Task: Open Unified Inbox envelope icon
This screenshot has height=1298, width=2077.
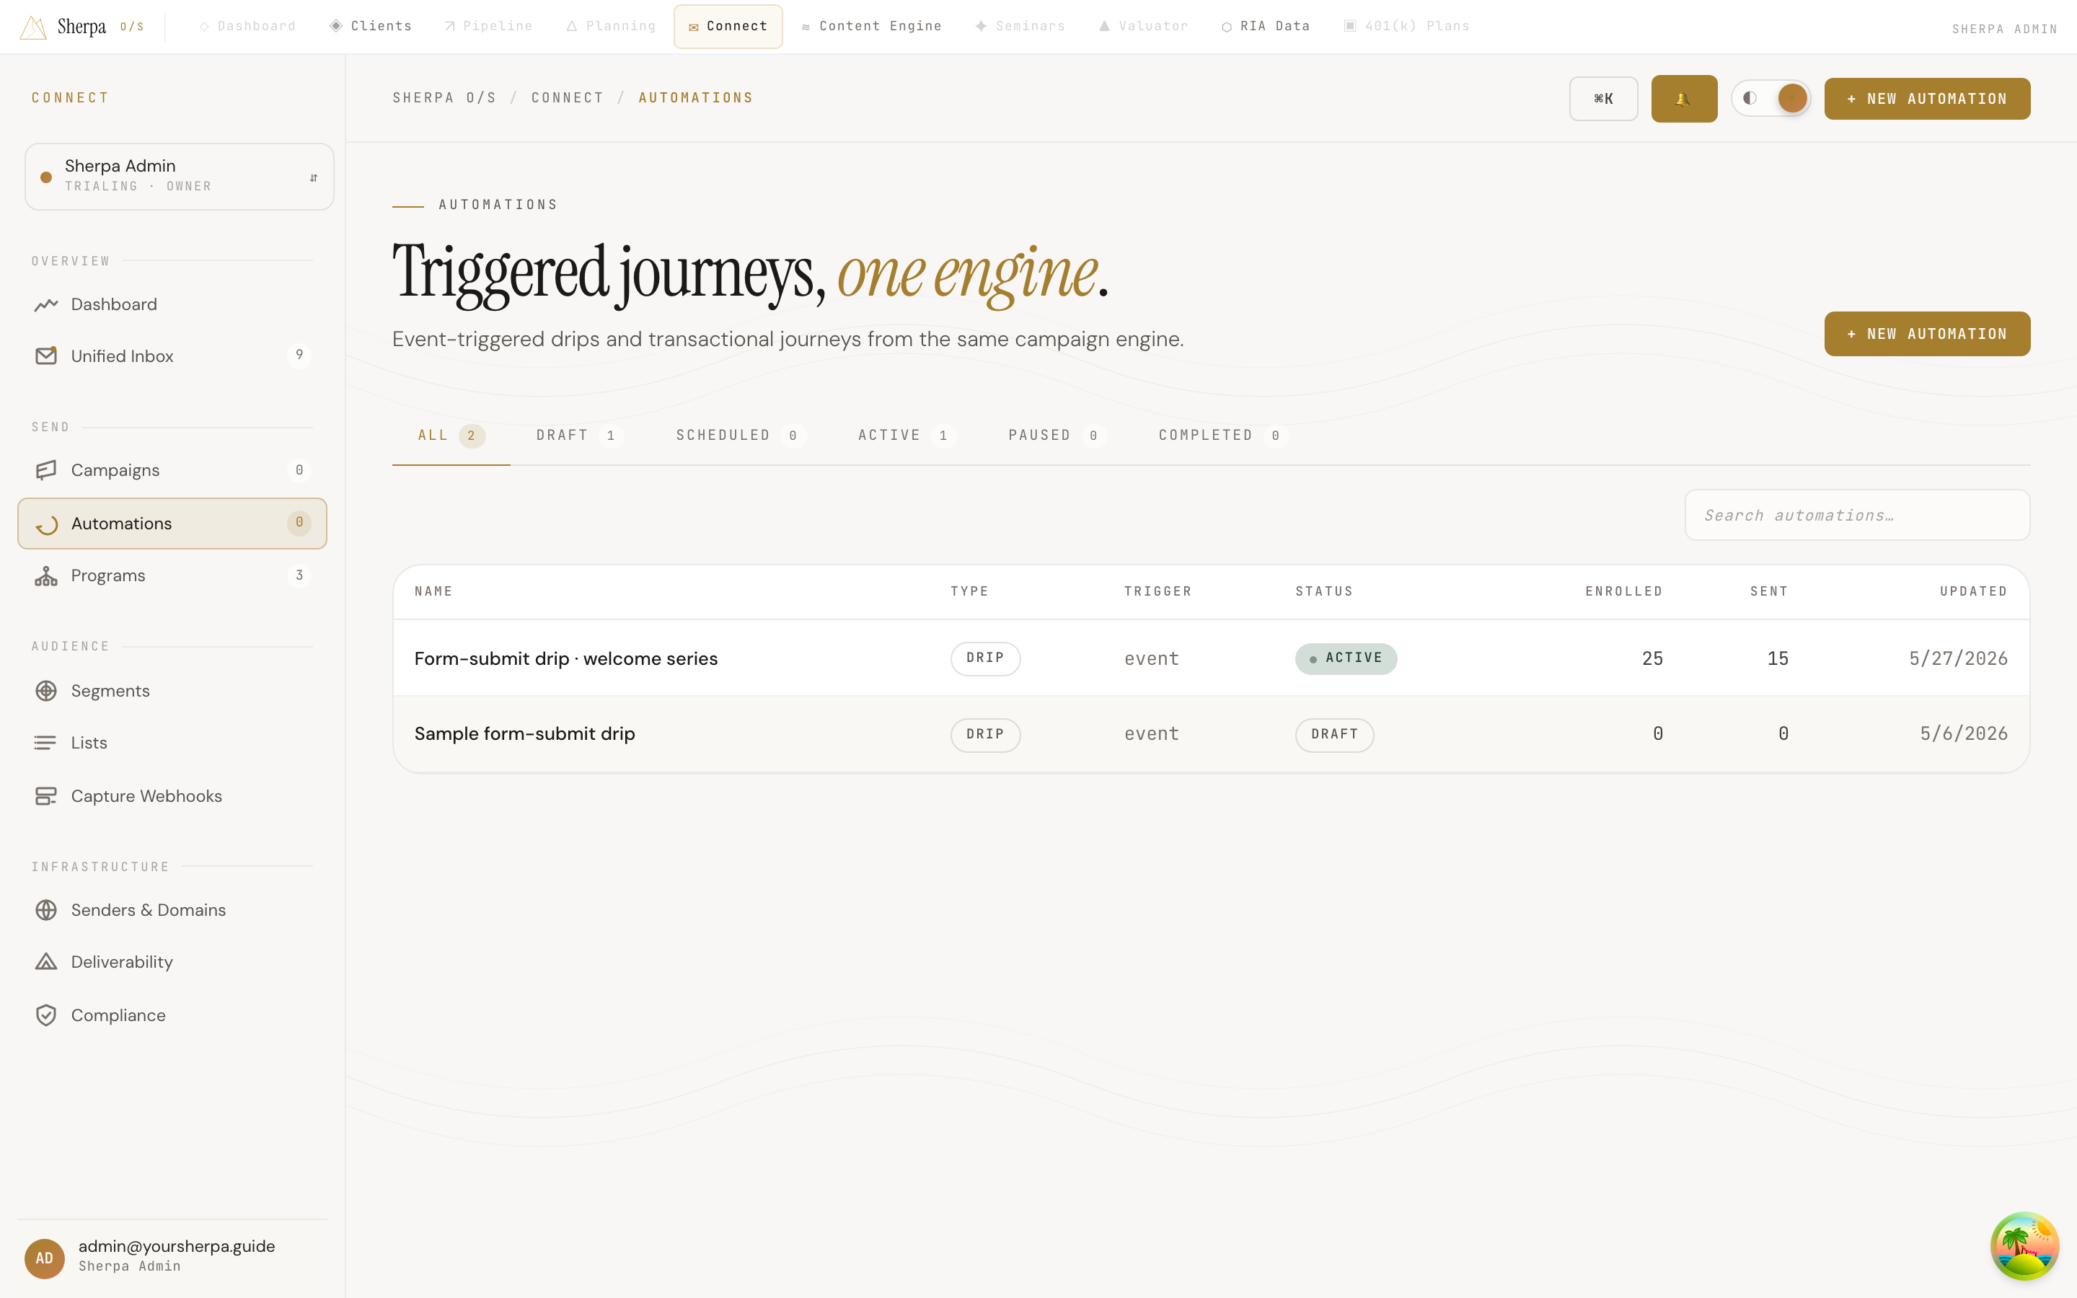Action: point(46,356)
